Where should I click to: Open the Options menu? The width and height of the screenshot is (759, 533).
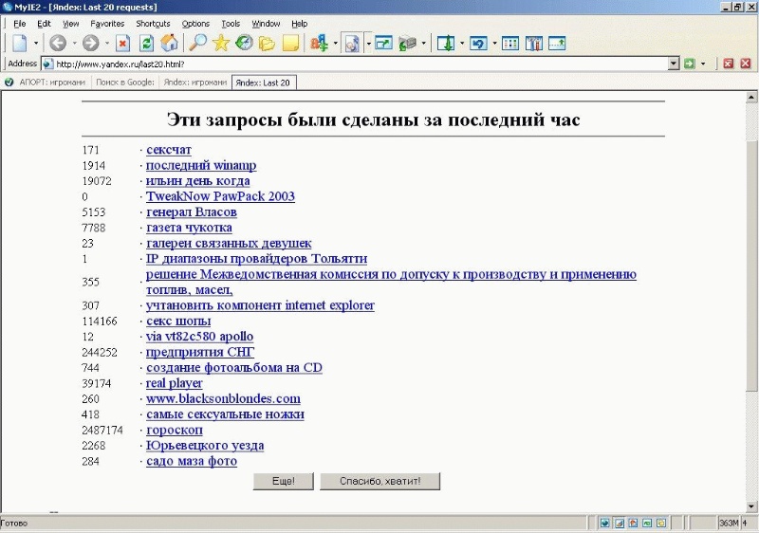[195, 24]
